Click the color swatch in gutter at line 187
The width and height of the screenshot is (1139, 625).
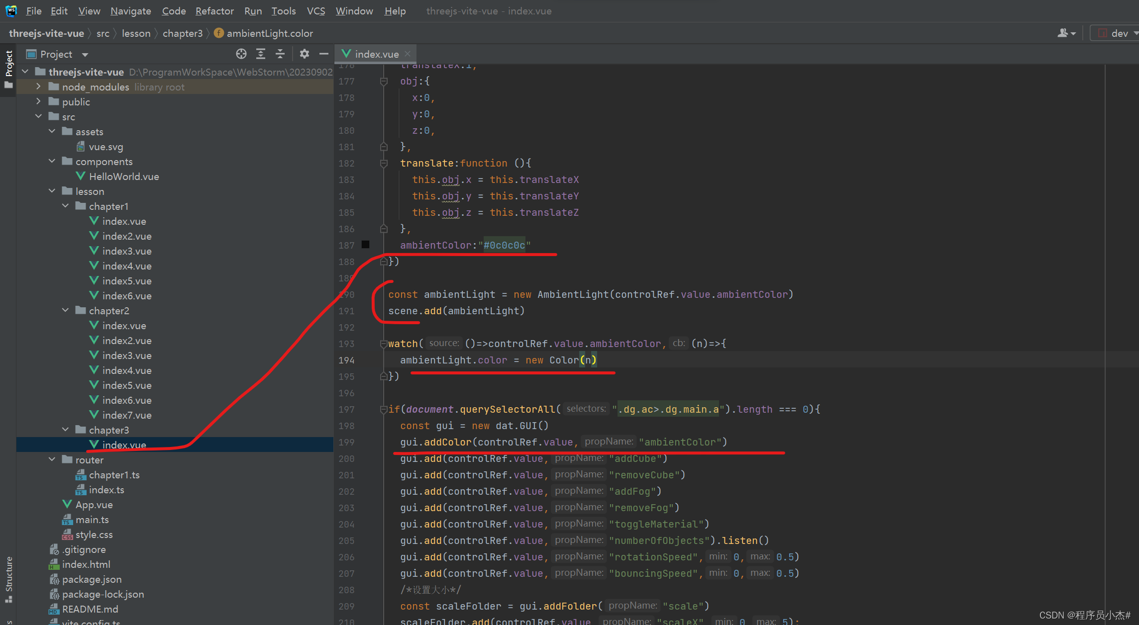pyautogui.click(x=366, y=245)
